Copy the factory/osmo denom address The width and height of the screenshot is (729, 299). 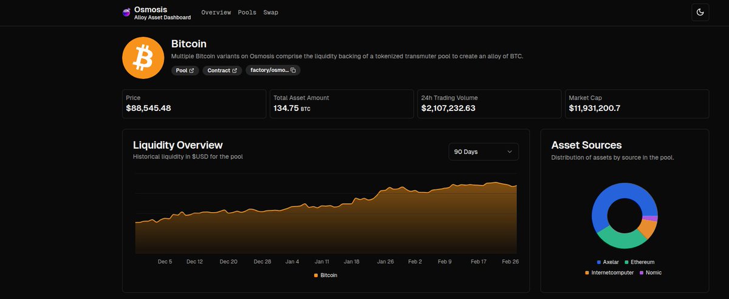pyautogui.click(x=273, y=70)
